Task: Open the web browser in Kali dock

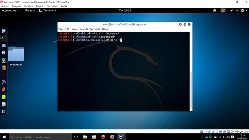Action: 4,31
